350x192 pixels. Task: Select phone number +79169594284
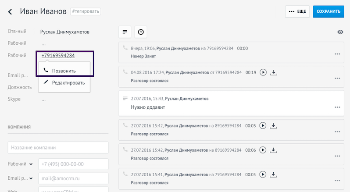(58, 56)
